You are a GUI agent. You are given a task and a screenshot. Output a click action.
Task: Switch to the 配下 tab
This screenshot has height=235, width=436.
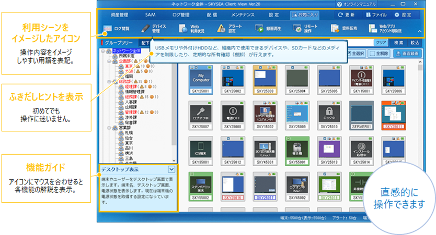[145, 43]
